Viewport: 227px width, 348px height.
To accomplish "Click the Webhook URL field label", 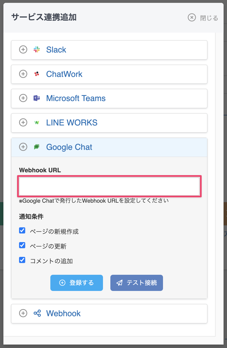I will (x=40, y=170).
